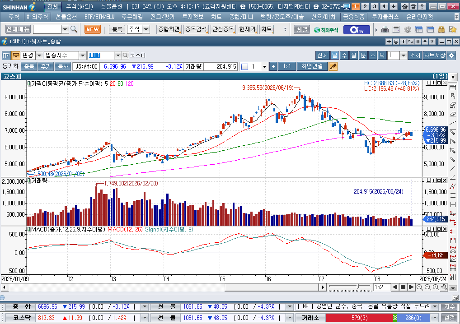
Task: Click the horizontal chart scrollbar track
Action: click(163, 287)
